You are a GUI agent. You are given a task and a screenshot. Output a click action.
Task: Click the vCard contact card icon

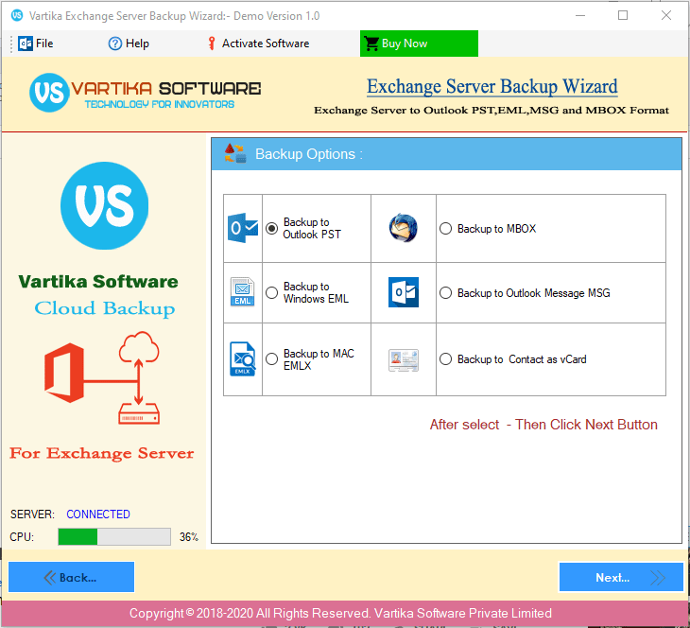pos(403,360)
